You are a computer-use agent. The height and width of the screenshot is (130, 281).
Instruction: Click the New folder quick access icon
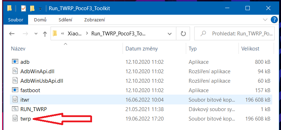click(32, 8)
